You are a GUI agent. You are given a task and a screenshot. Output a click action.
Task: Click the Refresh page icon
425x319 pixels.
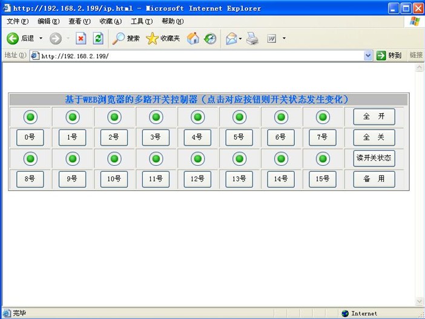click(98, 38)
